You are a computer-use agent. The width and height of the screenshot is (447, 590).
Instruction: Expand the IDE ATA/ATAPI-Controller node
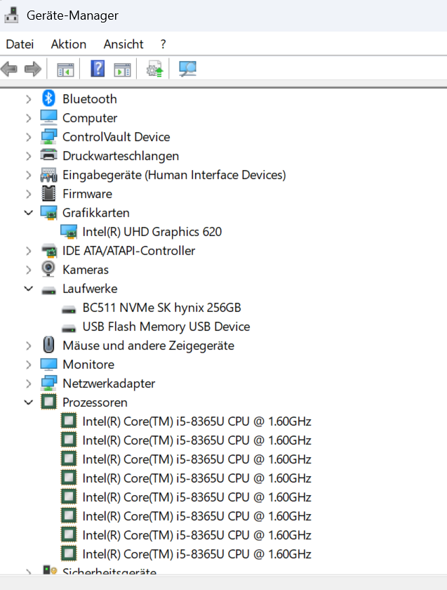pyautogui.click(x=29, y=251)
